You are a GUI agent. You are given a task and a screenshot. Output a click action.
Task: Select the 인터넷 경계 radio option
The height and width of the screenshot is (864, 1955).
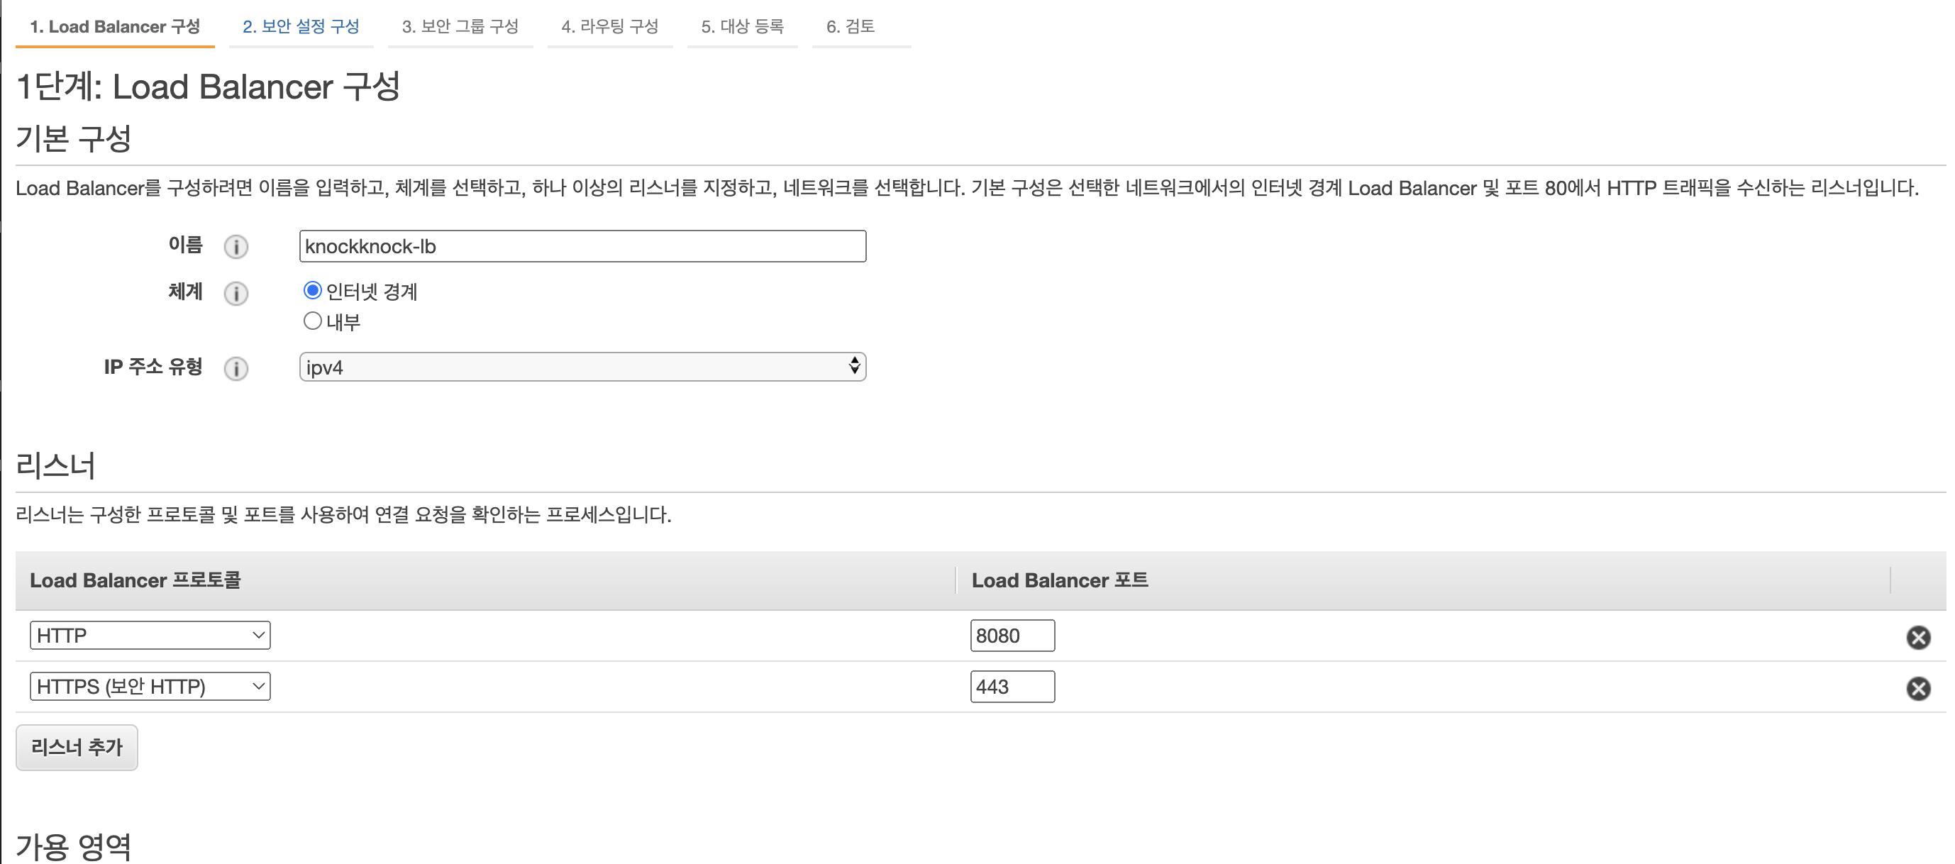click(313, 291)
